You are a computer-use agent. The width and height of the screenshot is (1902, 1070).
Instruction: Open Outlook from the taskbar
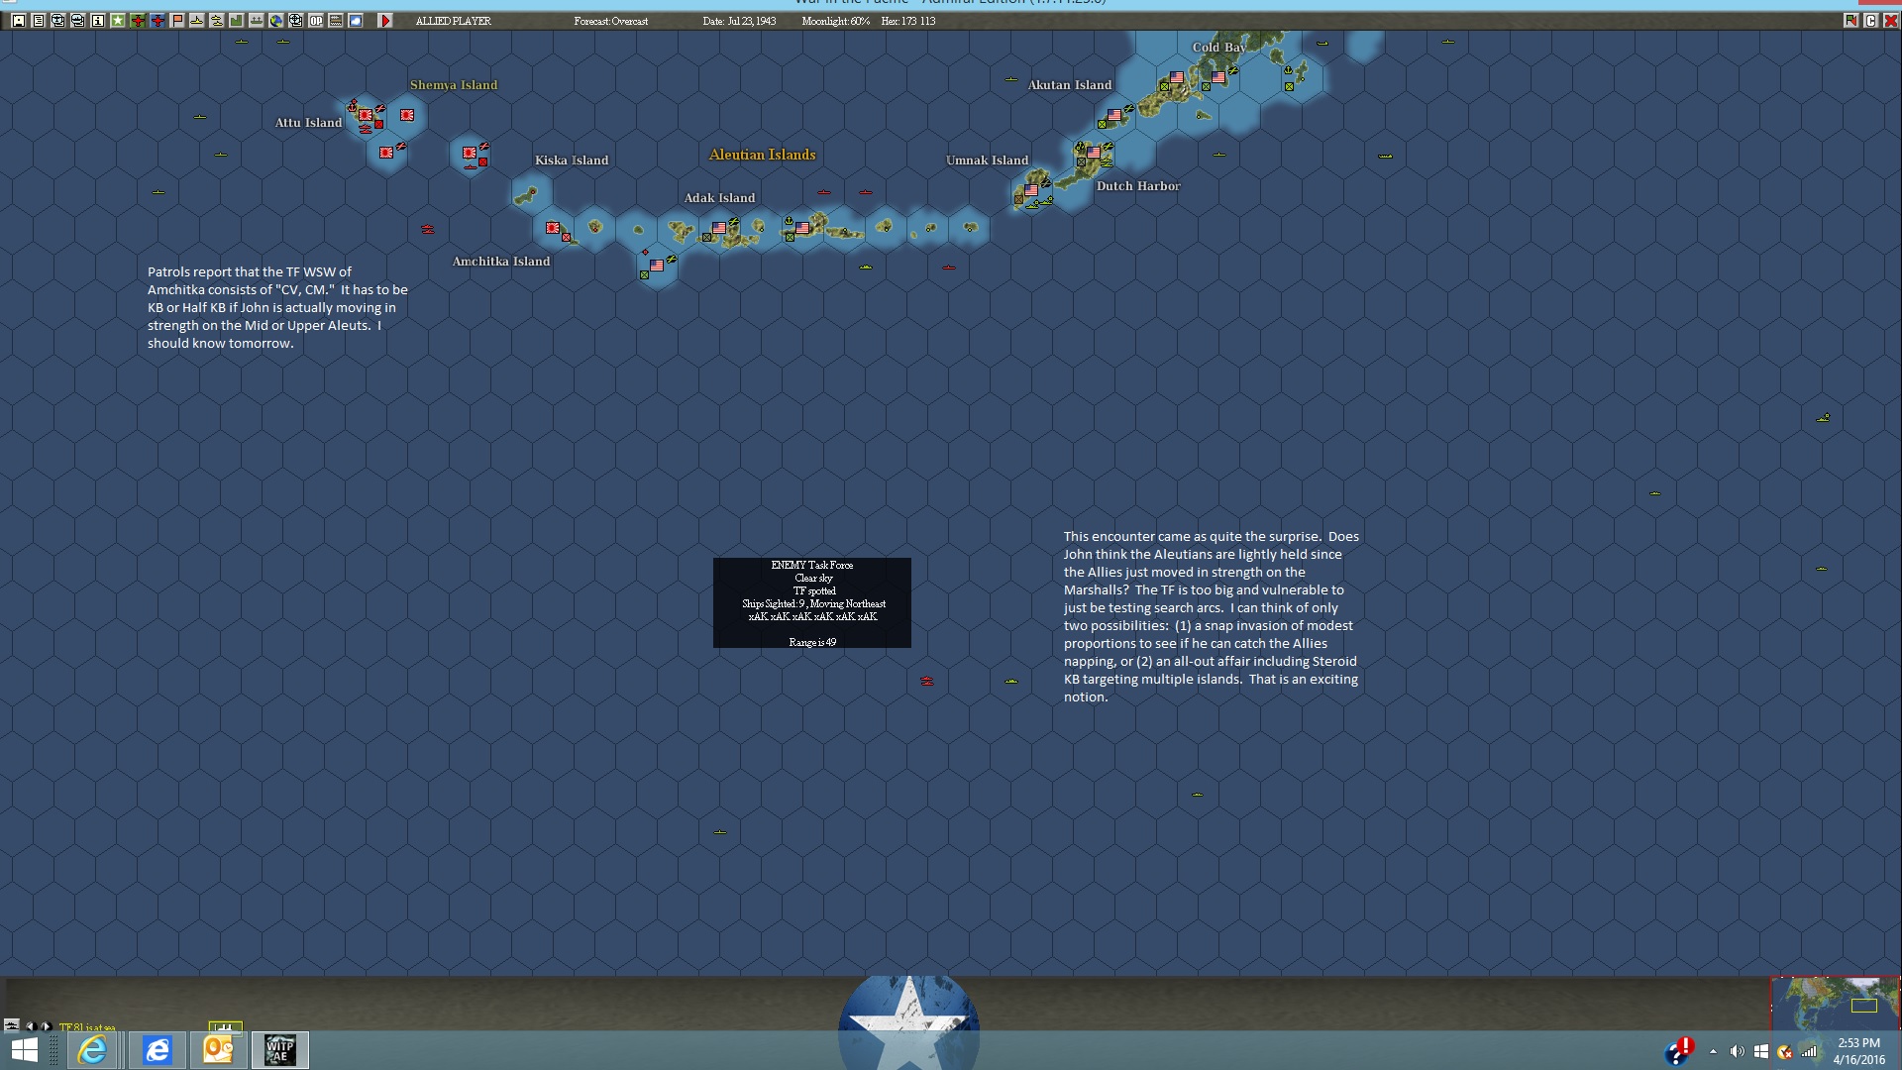tap(218, 1050)
